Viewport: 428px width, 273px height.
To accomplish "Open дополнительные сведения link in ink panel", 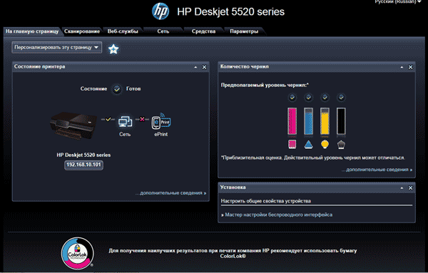I will (377, 170).
